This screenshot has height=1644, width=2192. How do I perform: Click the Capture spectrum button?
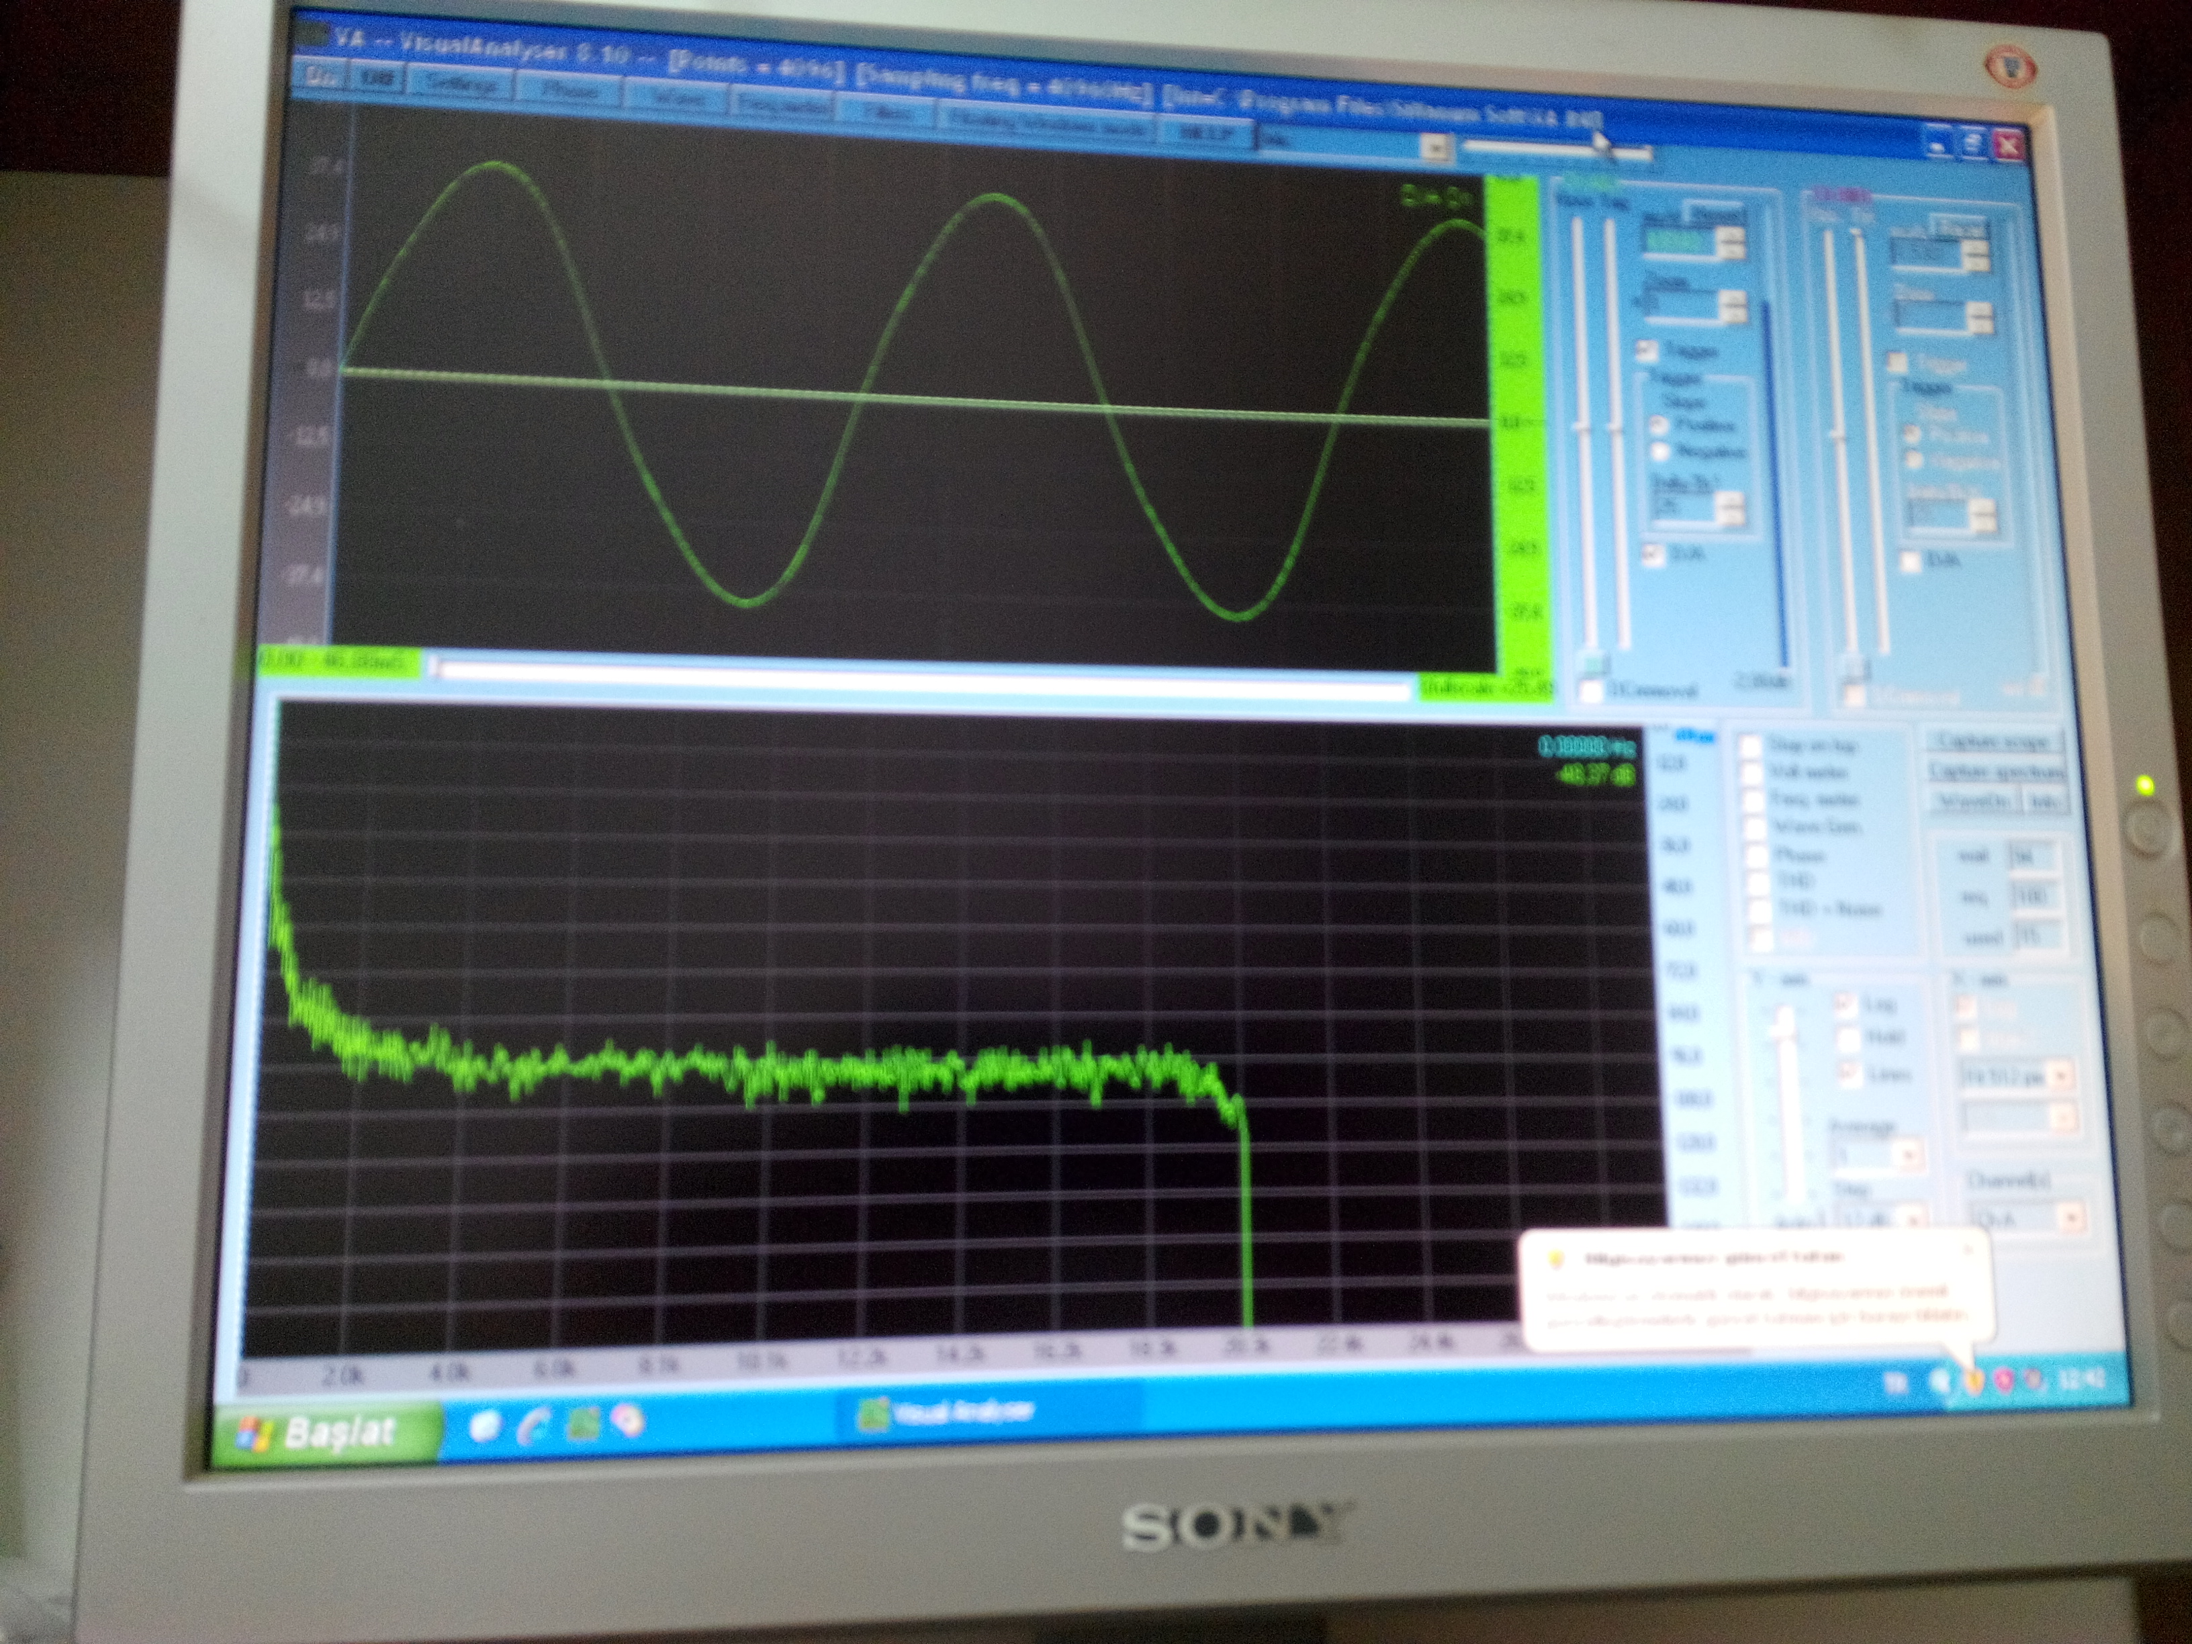click(1997, 771)
